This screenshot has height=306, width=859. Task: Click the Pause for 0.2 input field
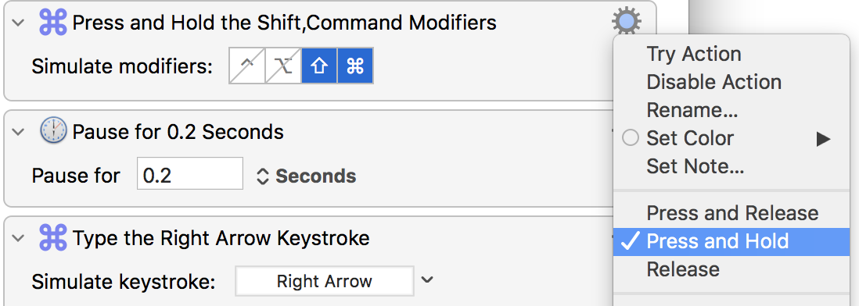click(x=189, y=174)
